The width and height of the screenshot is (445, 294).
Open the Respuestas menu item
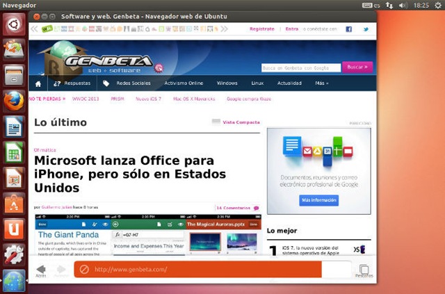(x=72, y=83)
